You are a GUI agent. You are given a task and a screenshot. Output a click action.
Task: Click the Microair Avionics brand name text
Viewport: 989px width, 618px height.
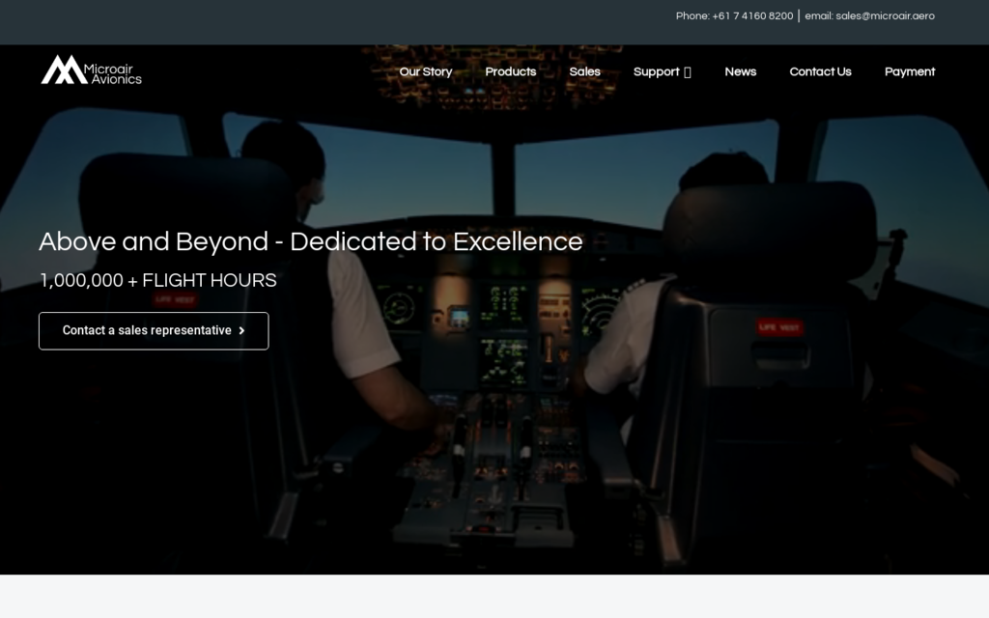coord(111,71)
